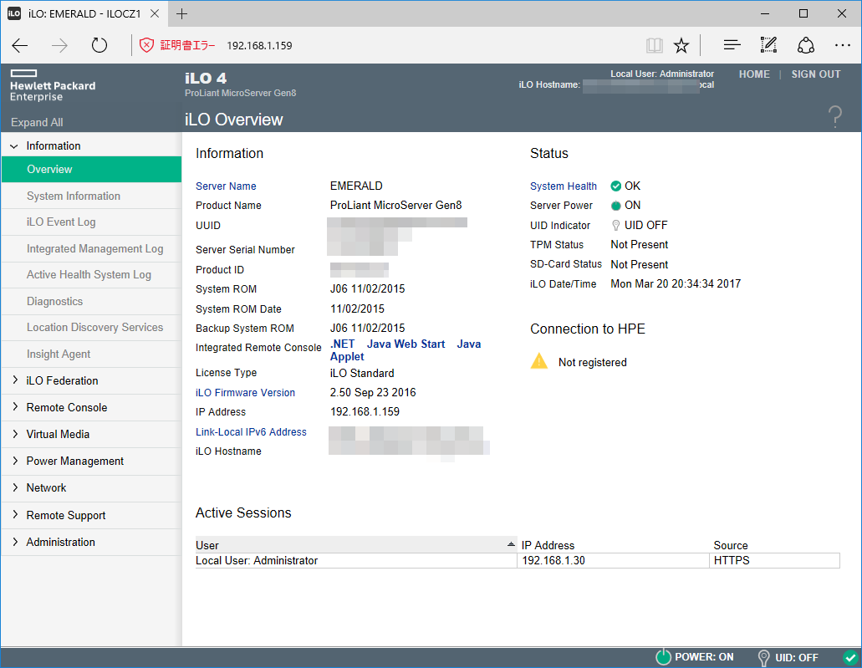Click the certificate error shield icon
The height and width of the screenshot is (668, 862).
click(x=147, y=45)
